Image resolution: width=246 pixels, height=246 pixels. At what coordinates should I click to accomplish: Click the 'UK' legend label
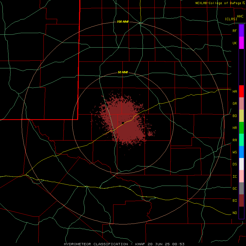[x=235, y=43]
